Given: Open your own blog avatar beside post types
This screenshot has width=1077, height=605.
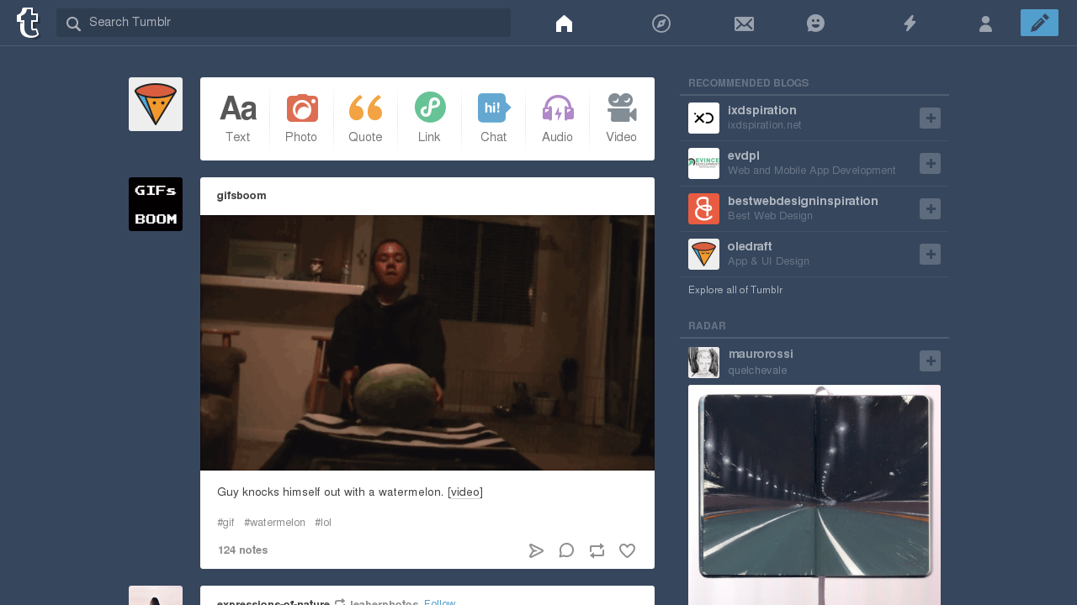Looking at the screenshot, I should [156, 104].
